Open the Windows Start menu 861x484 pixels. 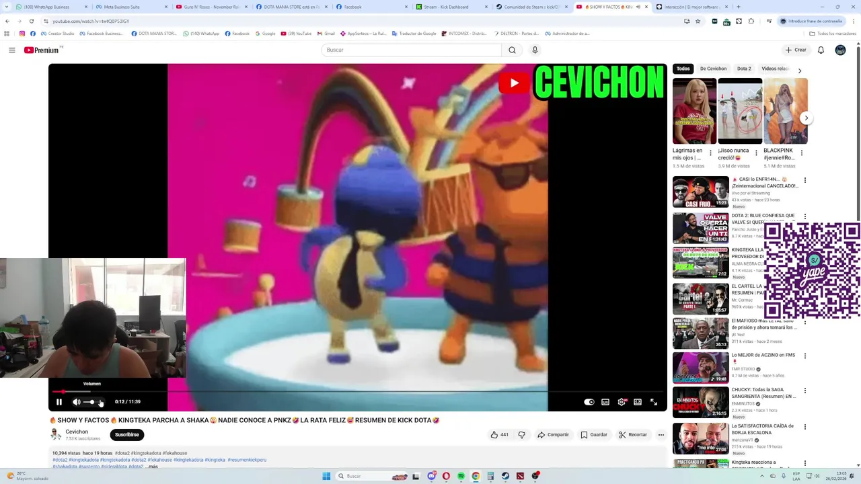click(x=326, y=476)
